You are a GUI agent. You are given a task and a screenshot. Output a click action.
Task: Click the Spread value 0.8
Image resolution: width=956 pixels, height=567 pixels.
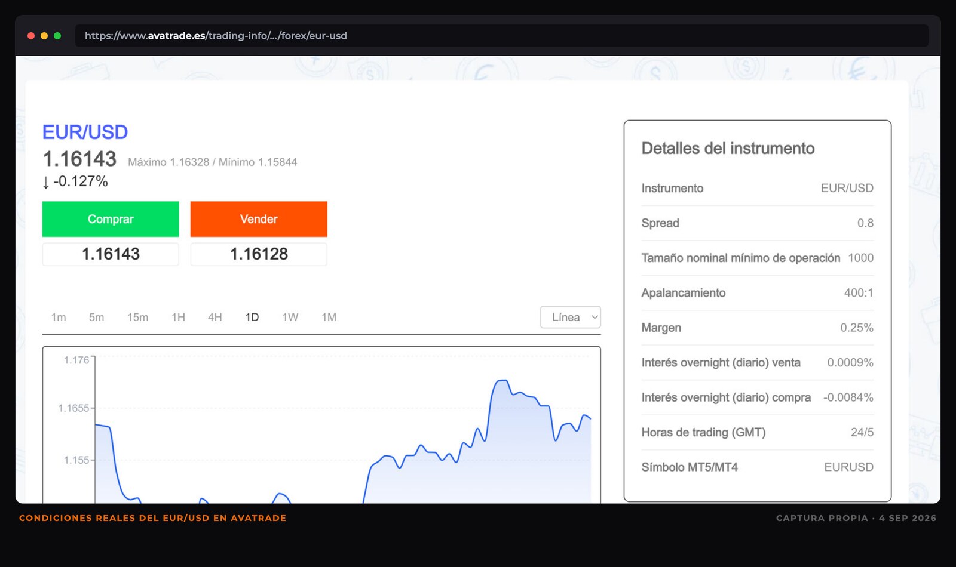coord(865,223)
